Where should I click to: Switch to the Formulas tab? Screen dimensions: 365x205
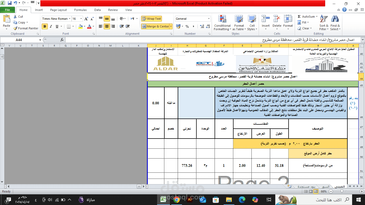80,10
